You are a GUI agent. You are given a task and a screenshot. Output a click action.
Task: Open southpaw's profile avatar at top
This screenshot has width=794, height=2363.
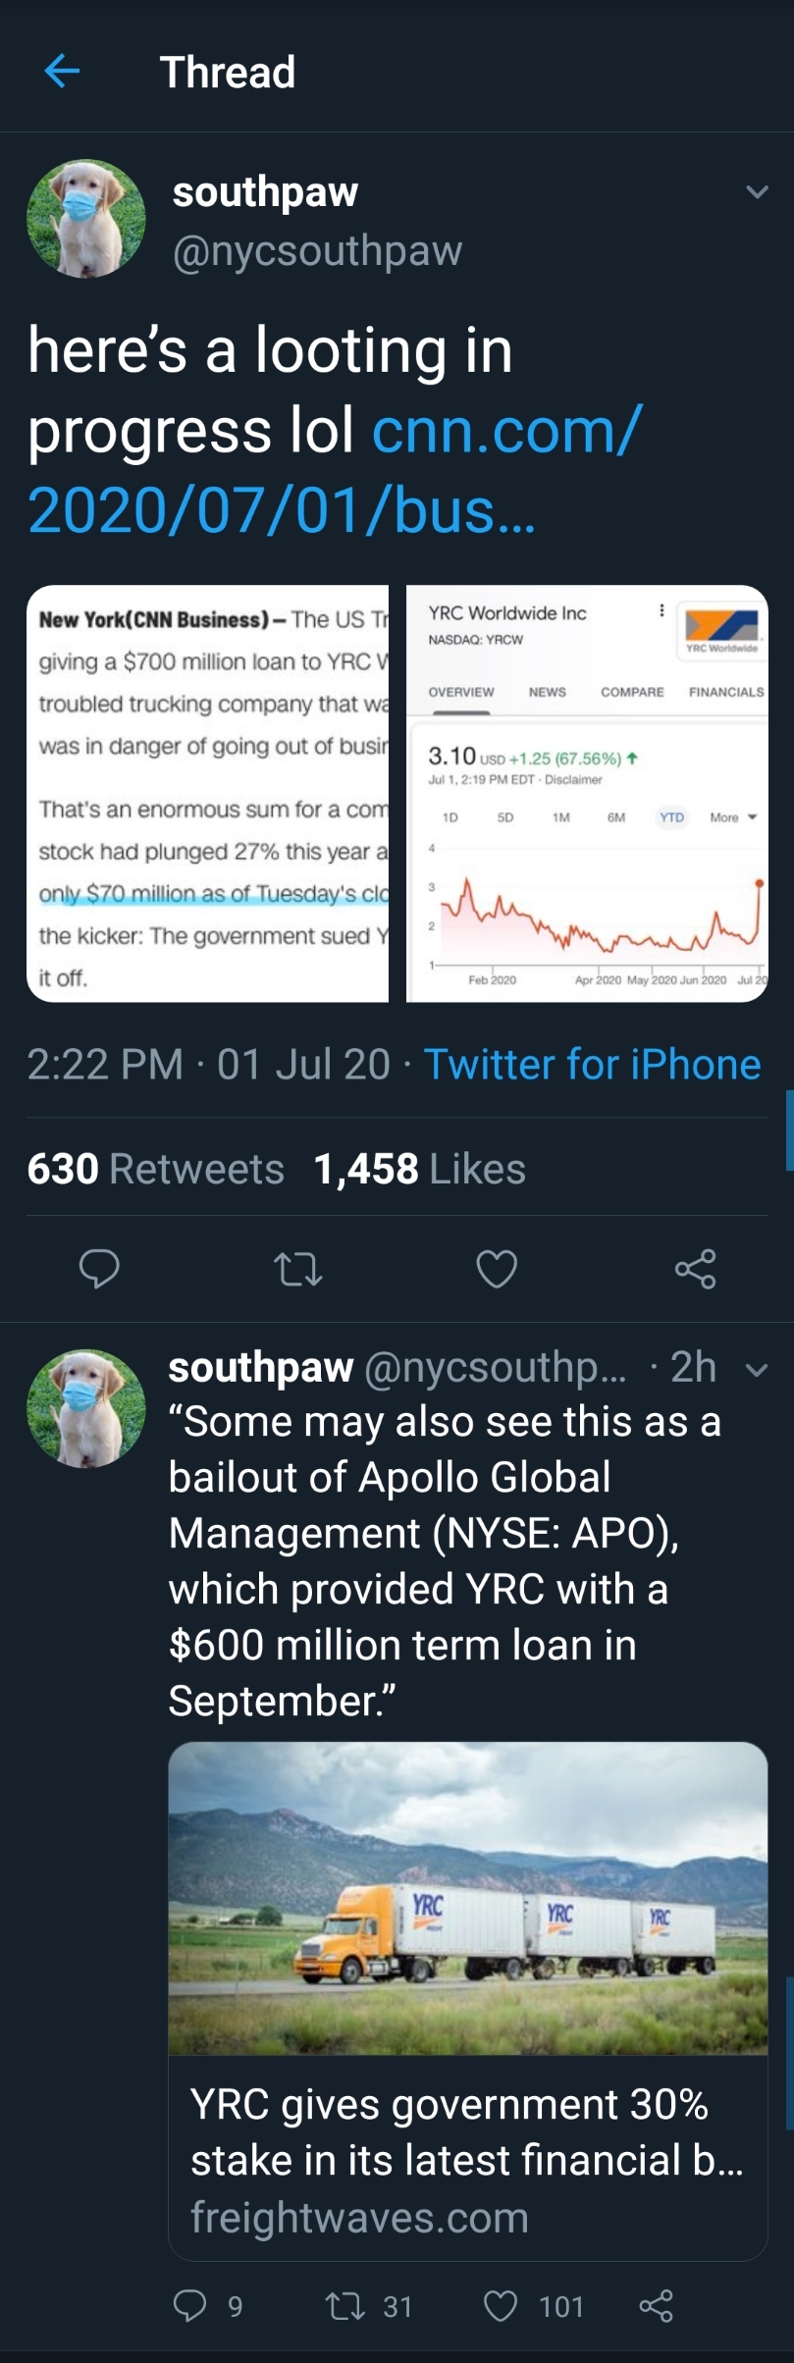pos(86,219)
